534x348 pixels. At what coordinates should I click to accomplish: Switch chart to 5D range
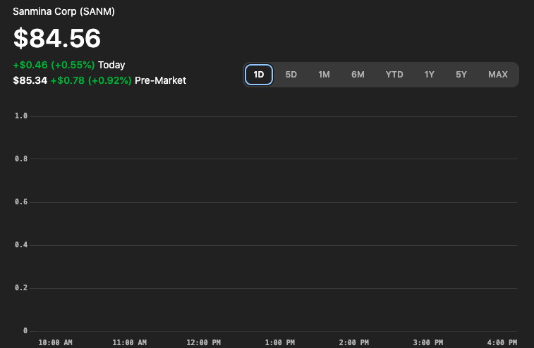pos(291,75)
